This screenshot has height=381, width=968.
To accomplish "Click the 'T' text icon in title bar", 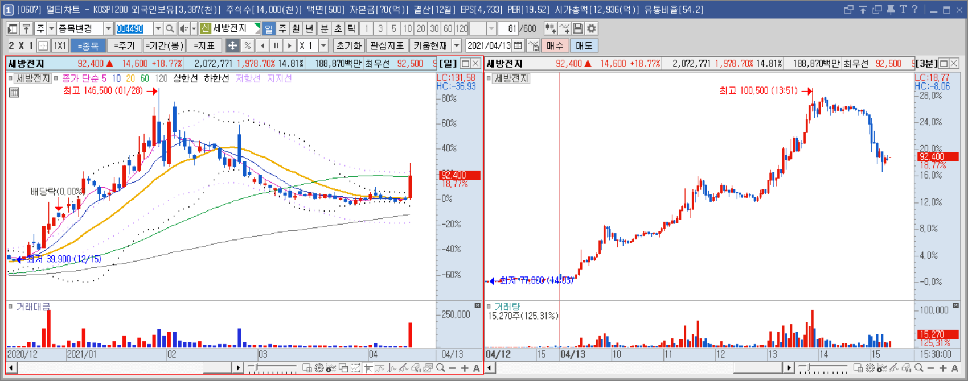I will tap(903, 9).
